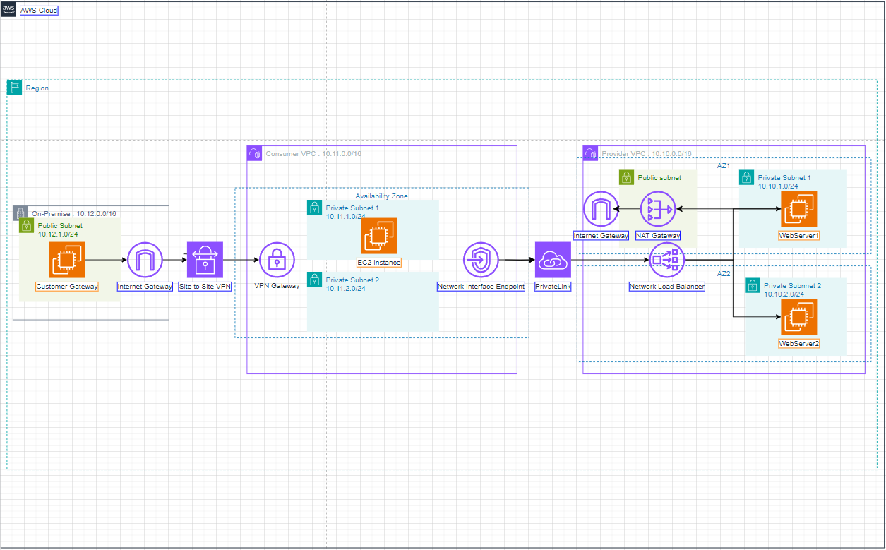Select the Site to Site VPN icon
The height and width of the screenshot is (550, 886).
[205, 260]
